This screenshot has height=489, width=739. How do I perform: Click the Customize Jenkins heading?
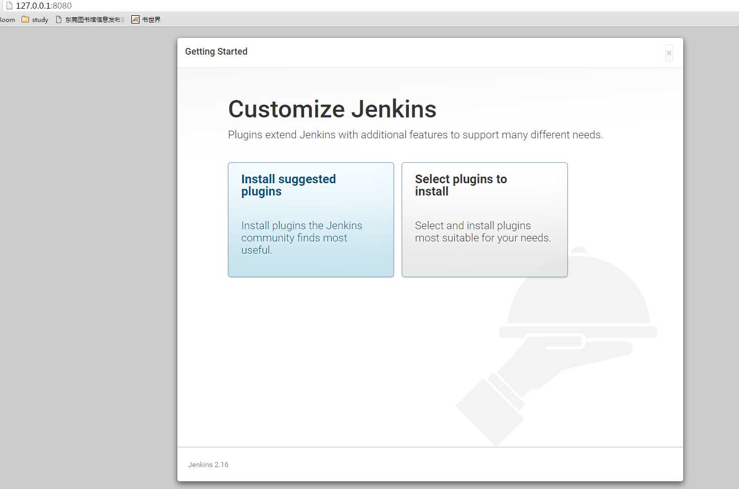click(332, 109)
